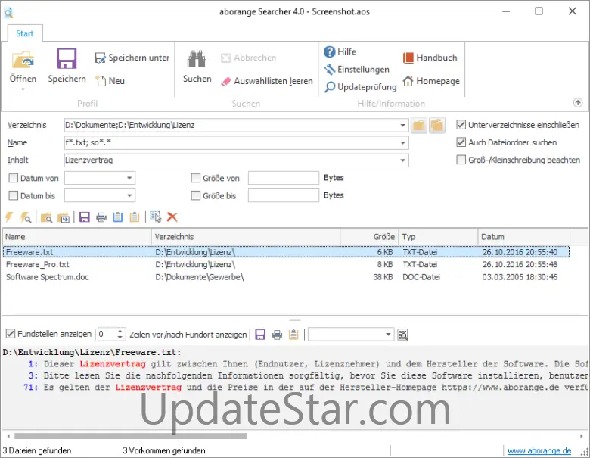The height and width of the screenshot is (458, 590).
Task: Collapse the ribbon with the arrow button
Action: pos(578,102)
